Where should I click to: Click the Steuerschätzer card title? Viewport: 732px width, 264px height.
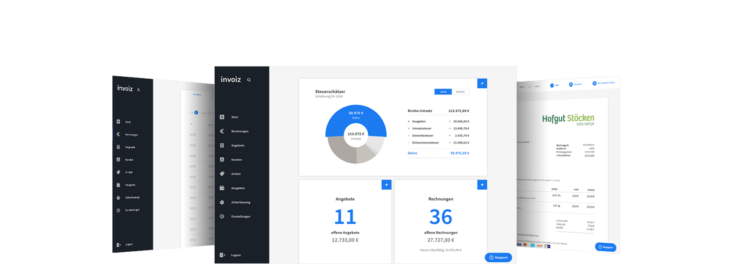(x=330, y=91)
